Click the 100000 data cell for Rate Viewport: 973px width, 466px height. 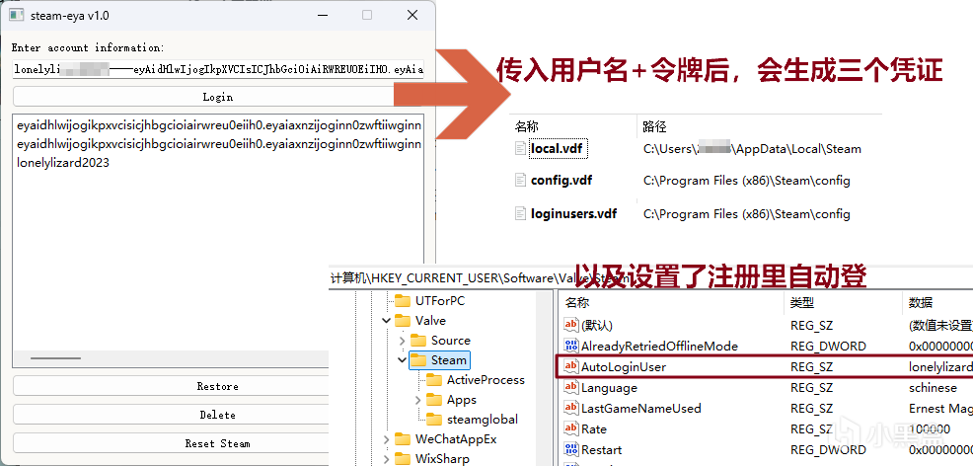point(929,428)
